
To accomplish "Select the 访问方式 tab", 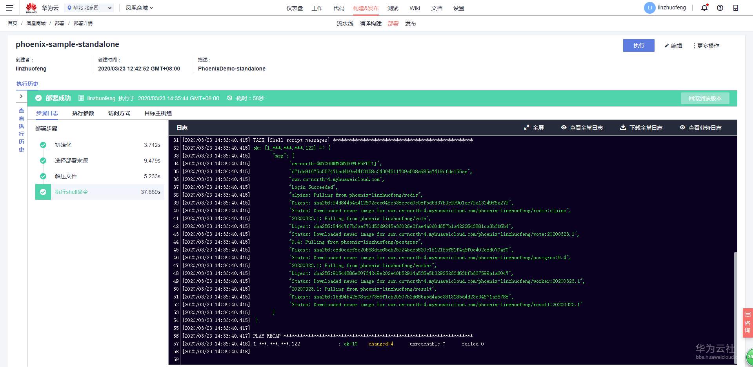I will (x=119, y=113).
